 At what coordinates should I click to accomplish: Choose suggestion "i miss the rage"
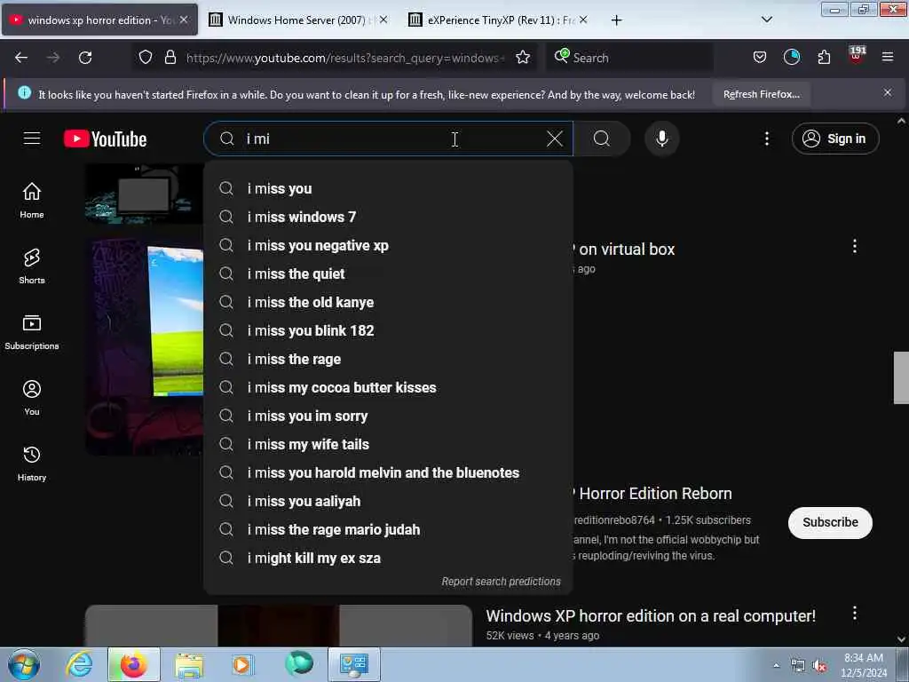point(389,359)
